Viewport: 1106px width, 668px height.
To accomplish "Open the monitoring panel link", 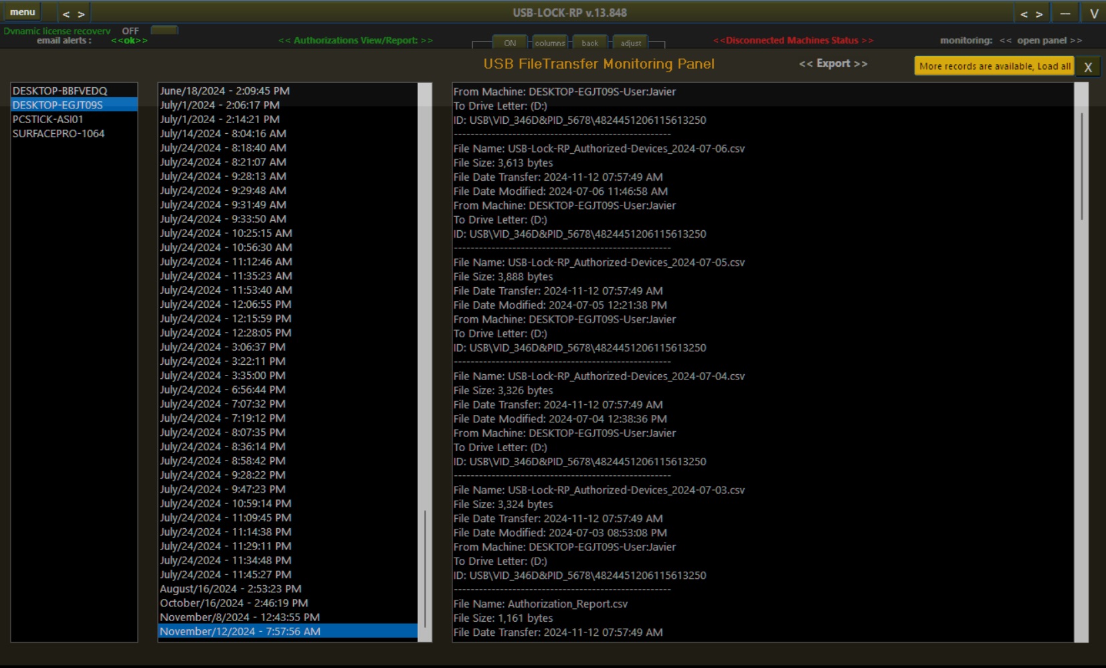I will 1040,41.
